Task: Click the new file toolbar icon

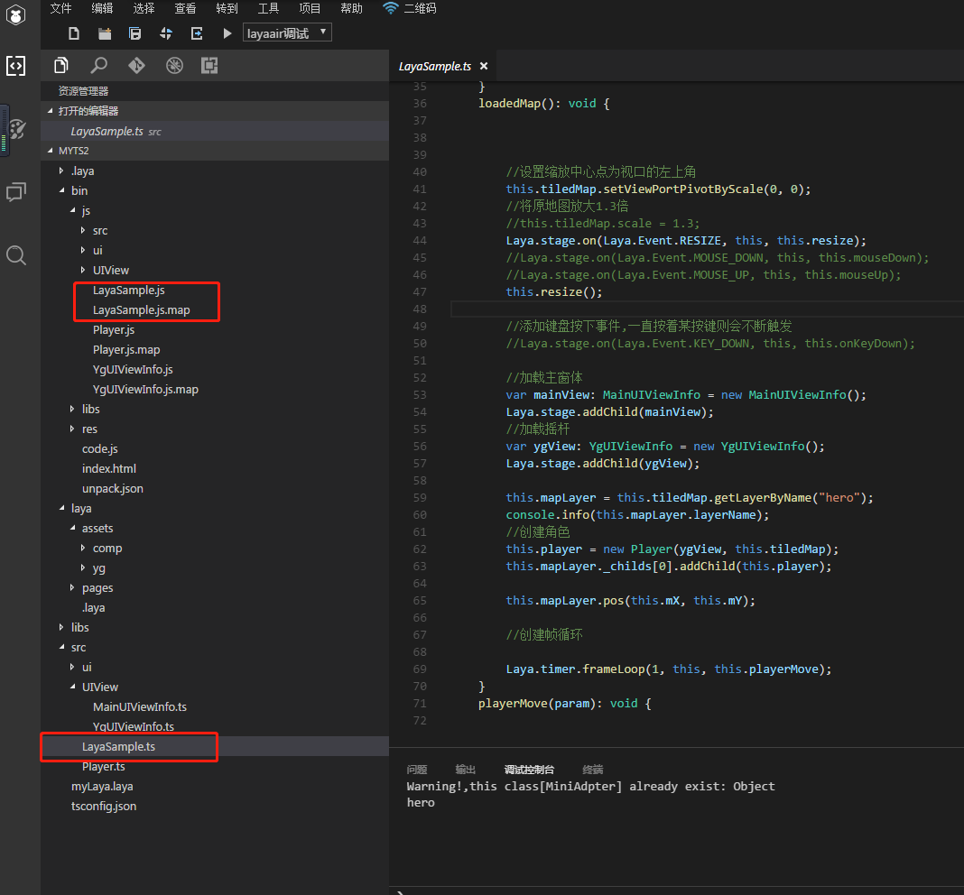Action: [74, 33]
